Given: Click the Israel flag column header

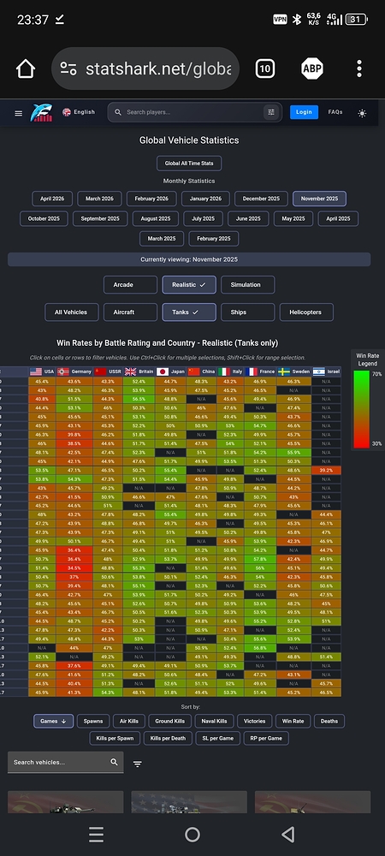Looking at the screenshot, I should pyautogui.click(x=326, y=372).
